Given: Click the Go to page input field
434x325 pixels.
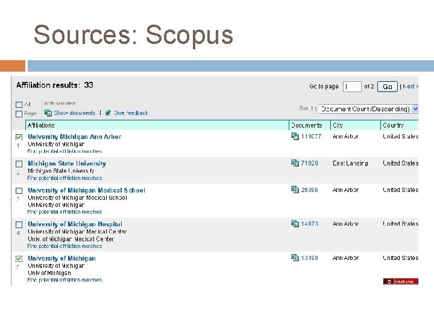Looking at the screenshot, I should pos(352,87).
